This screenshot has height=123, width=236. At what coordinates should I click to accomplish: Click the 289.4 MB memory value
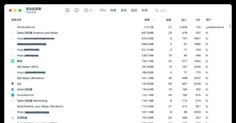[148, 44]
